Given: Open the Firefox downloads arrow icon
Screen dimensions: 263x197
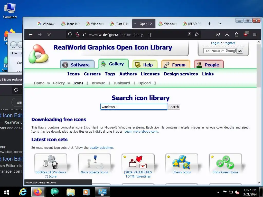Looking at the screenshot, I should point(227,35).
